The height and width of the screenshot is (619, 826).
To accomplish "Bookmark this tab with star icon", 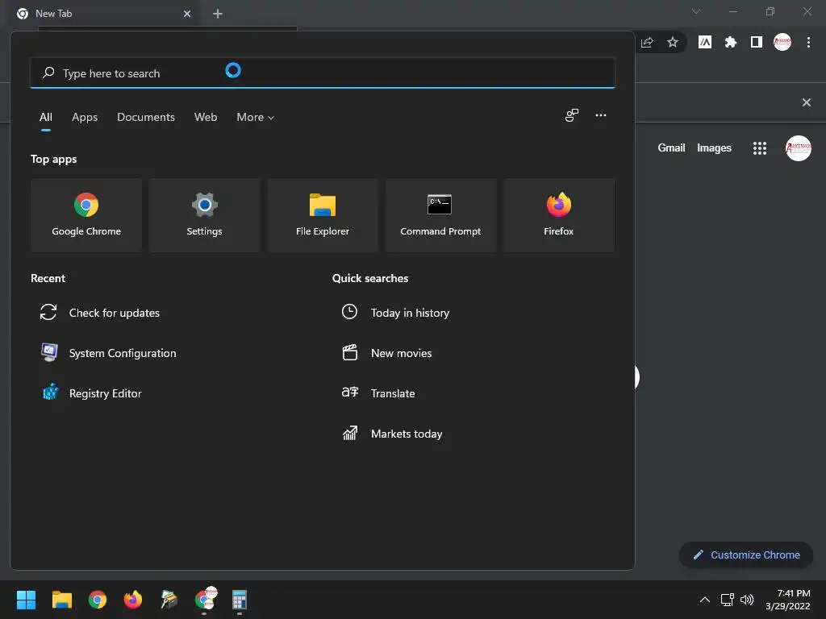I will click(x=672, y=42).
